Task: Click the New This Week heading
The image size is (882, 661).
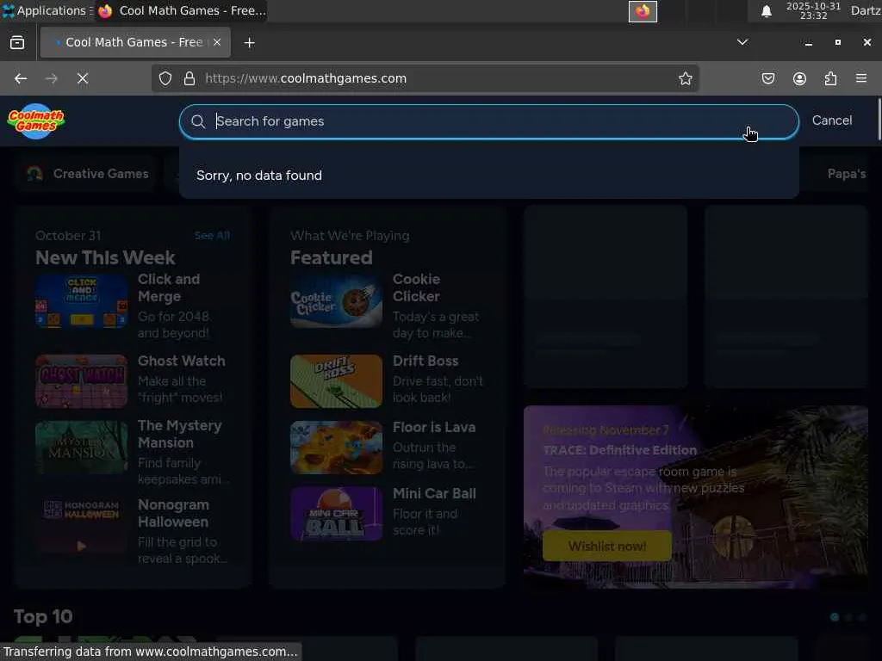Action: (105, 257)
